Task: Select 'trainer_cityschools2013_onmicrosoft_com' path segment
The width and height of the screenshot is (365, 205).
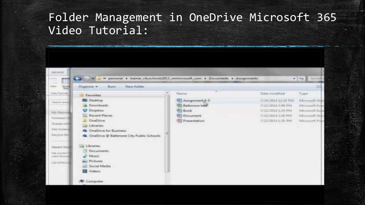Action: click(x=166, y=78)
